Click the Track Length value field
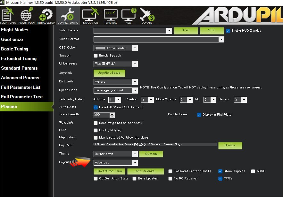Screen dimensions: 283x197 click(x=102, y=115)
